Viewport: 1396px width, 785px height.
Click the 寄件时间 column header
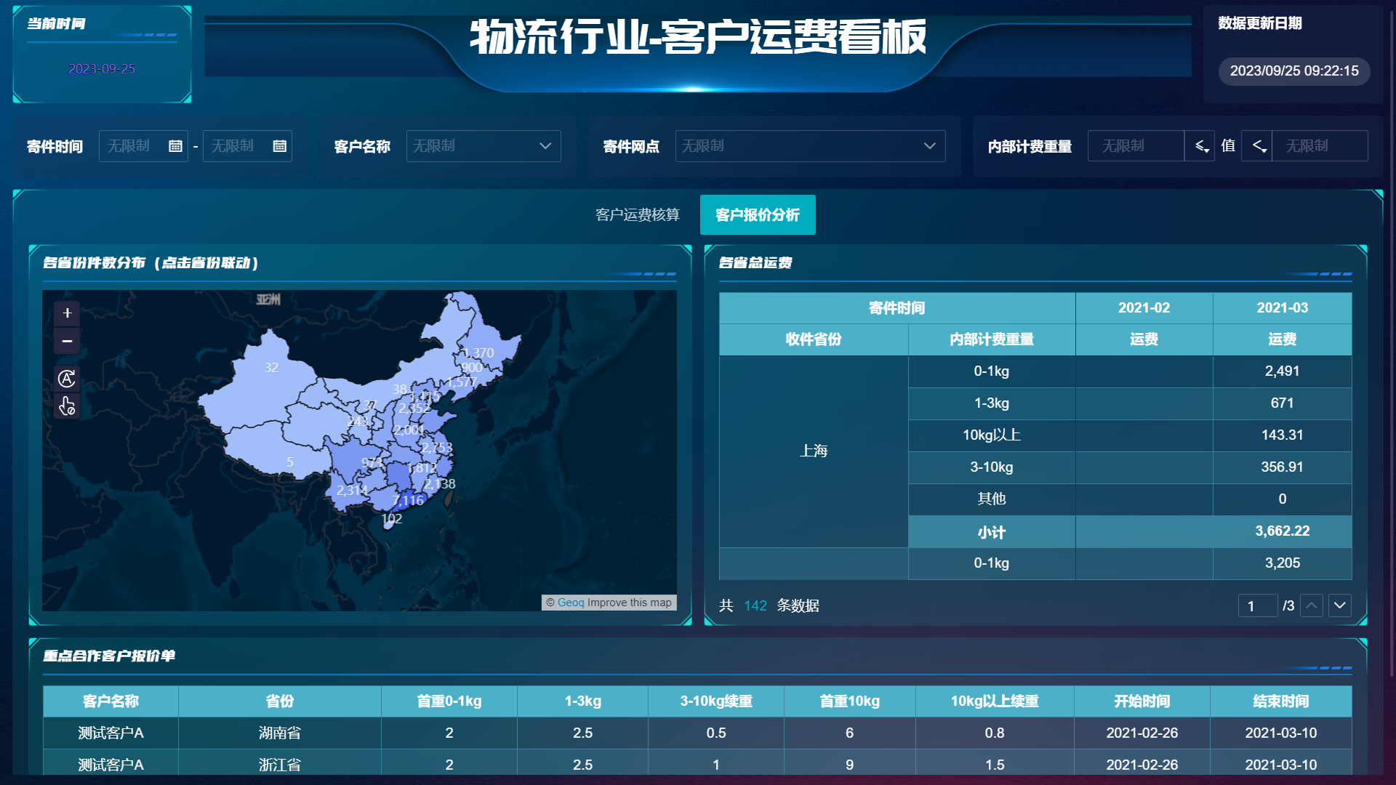point(897,308)
